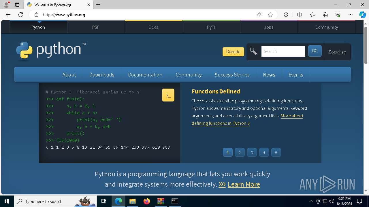369x207 pixels.
Task: Open the Downloads menu
Action: pos(102,75)
